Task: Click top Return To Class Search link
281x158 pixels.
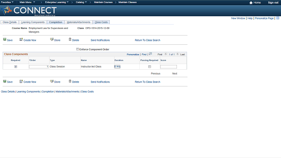Action: [148, 40]
